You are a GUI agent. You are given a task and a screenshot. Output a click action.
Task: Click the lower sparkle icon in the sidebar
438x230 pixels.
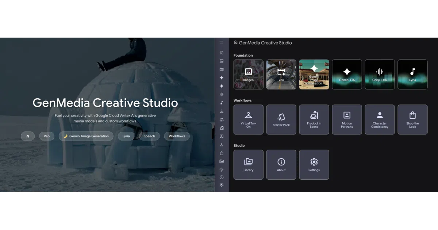tap(222, 86)
